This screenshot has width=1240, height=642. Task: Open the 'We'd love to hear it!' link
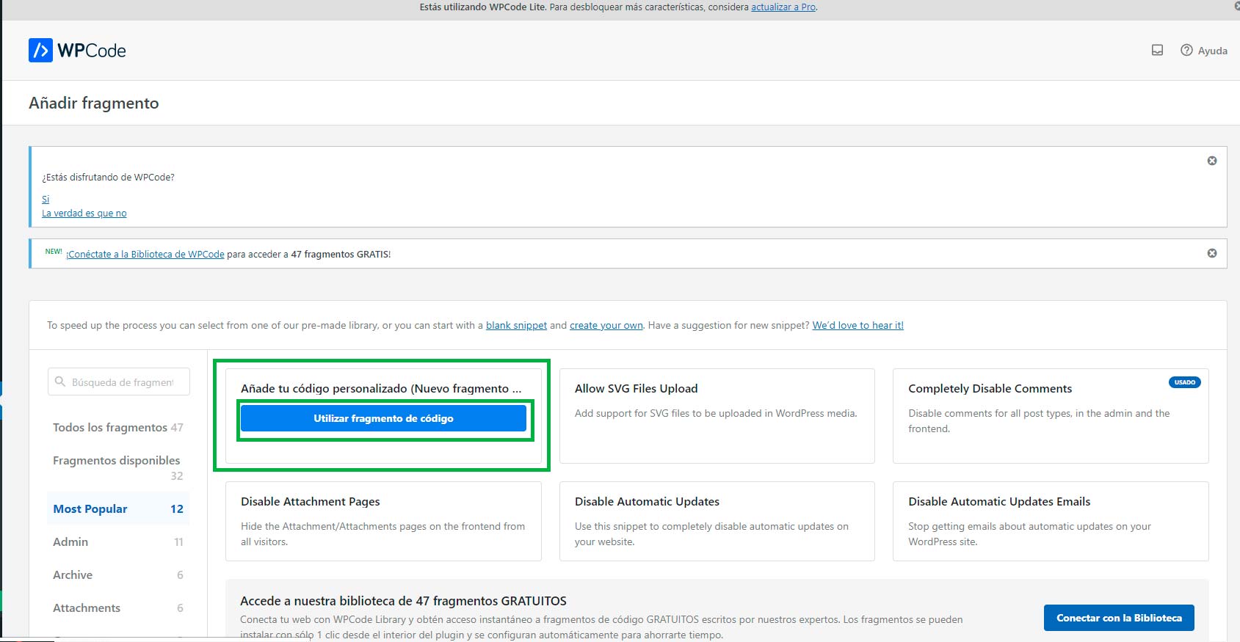(x=858, y=326)
